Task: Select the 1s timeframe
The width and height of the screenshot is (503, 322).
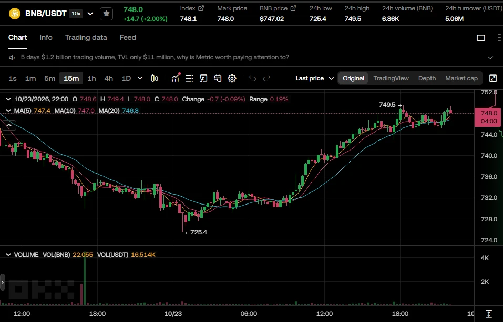Action: [x=13, y=79]
